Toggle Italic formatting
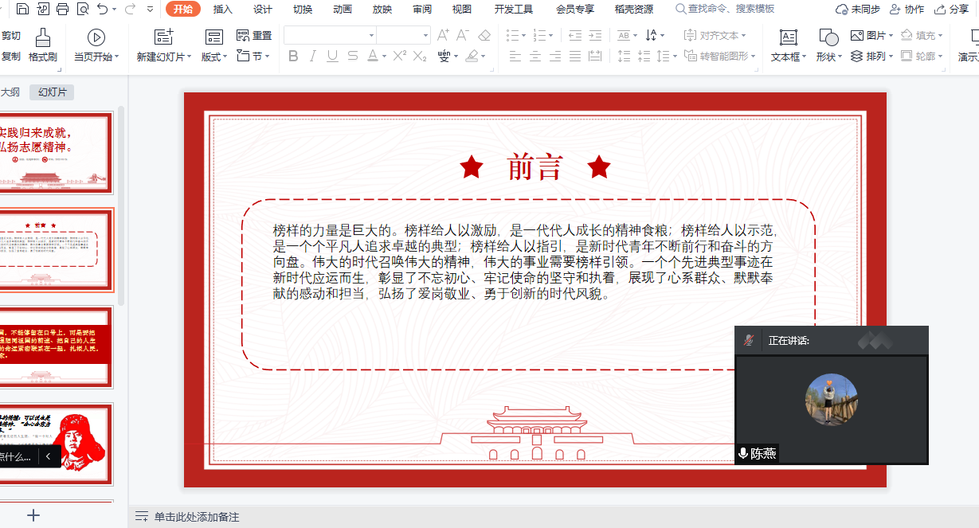Viewport: 979px width, 528px height. pyautogui.click(x=313, y=57)
